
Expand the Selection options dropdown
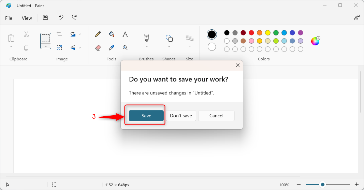pos(45,46)
